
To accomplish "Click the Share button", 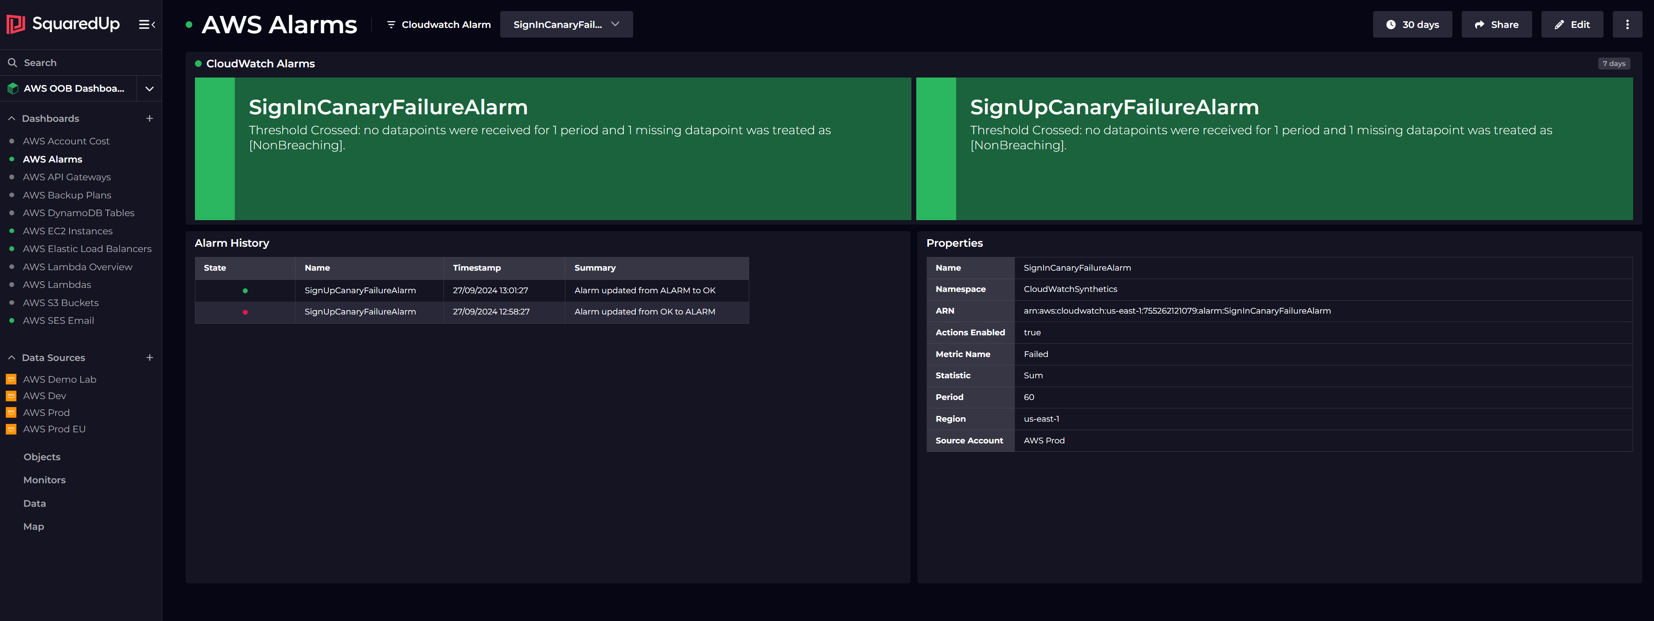I will (x=1496, y=24).
